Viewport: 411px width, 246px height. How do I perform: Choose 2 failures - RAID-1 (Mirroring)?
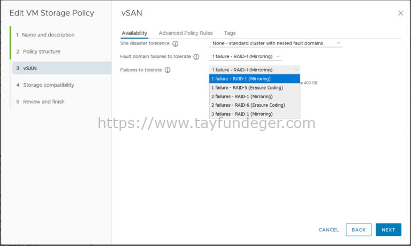[x=254, y=96]
